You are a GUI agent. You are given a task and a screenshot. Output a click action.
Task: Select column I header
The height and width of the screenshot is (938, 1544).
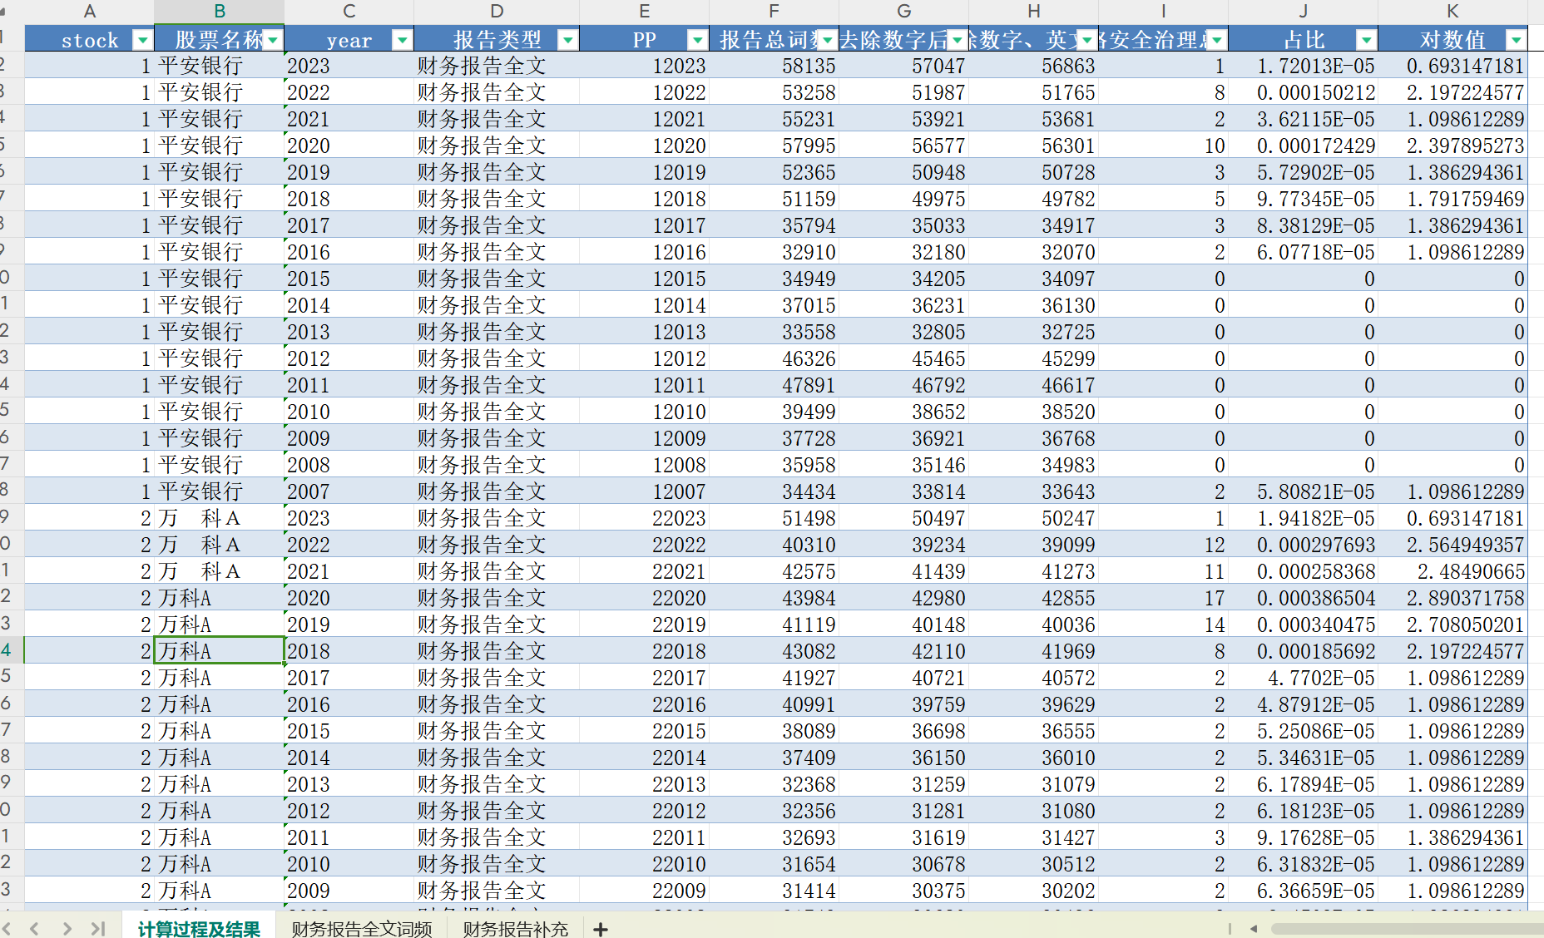click(x=1164, y=12)
